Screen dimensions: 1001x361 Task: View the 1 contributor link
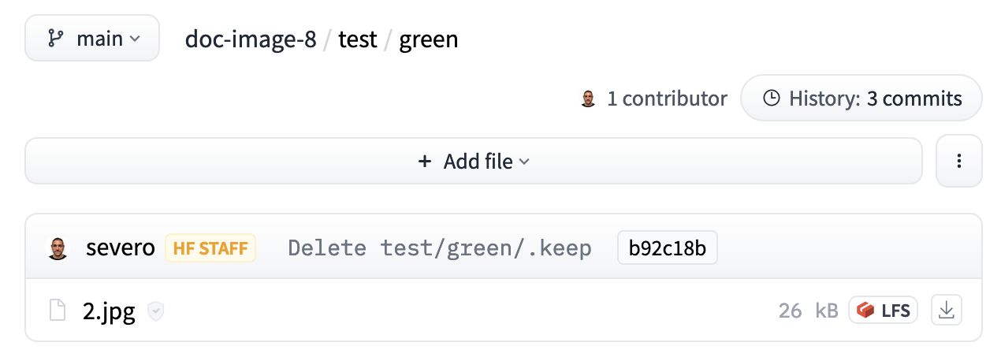pyautogui.click(x=667, y=99)
